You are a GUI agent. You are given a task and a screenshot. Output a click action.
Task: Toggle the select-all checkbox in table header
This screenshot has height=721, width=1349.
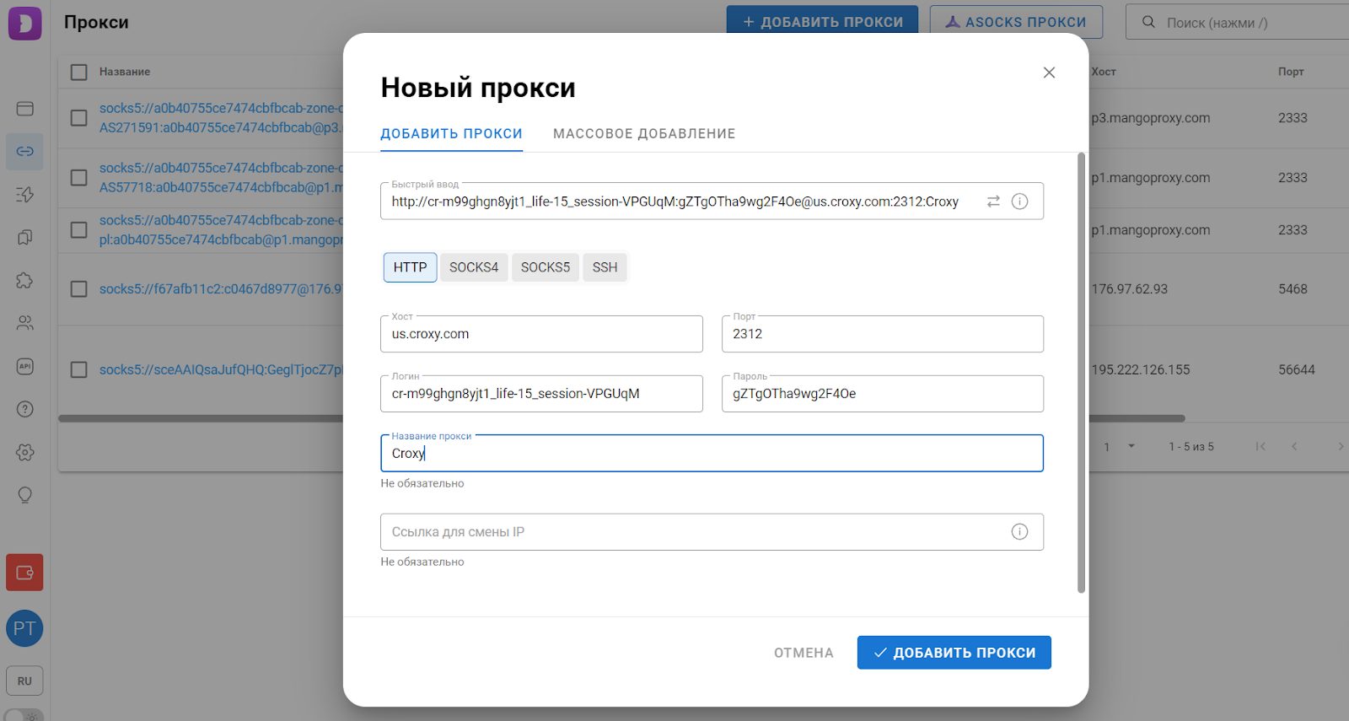coord(79,73)
